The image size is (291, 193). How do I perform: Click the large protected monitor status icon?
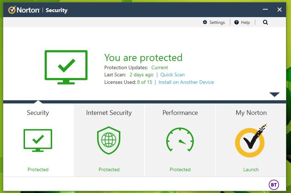point(66,67)
